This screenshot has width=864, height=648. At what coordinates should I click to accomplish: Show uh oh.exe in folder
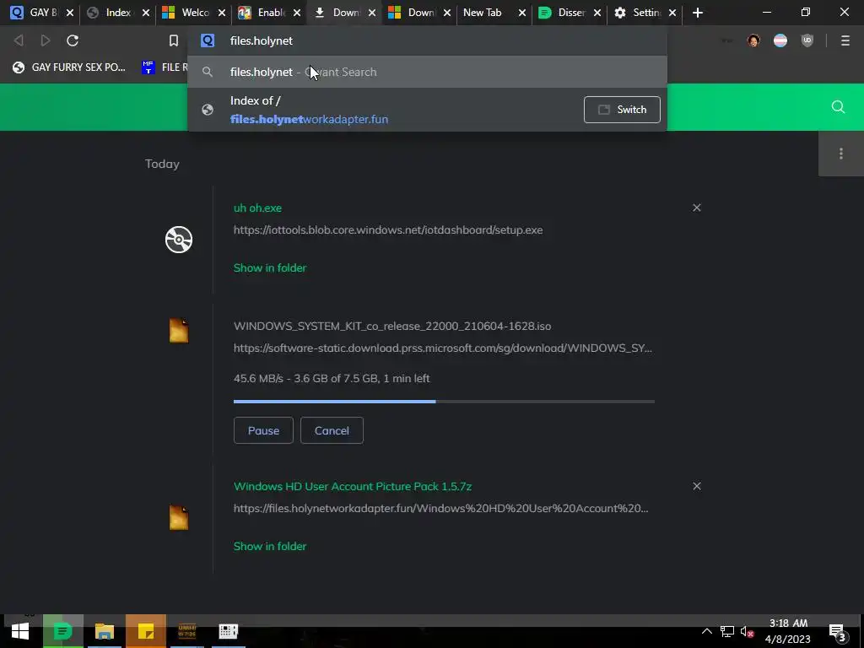270,267
